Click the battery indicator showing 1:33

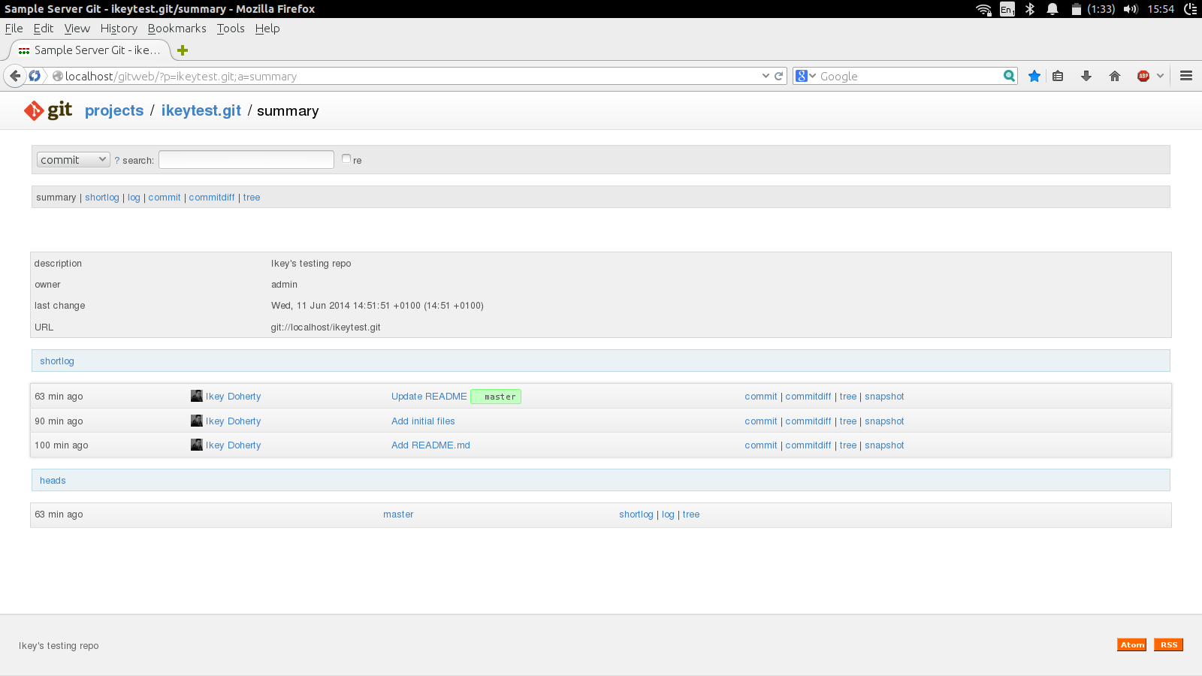pos(1092,9)
